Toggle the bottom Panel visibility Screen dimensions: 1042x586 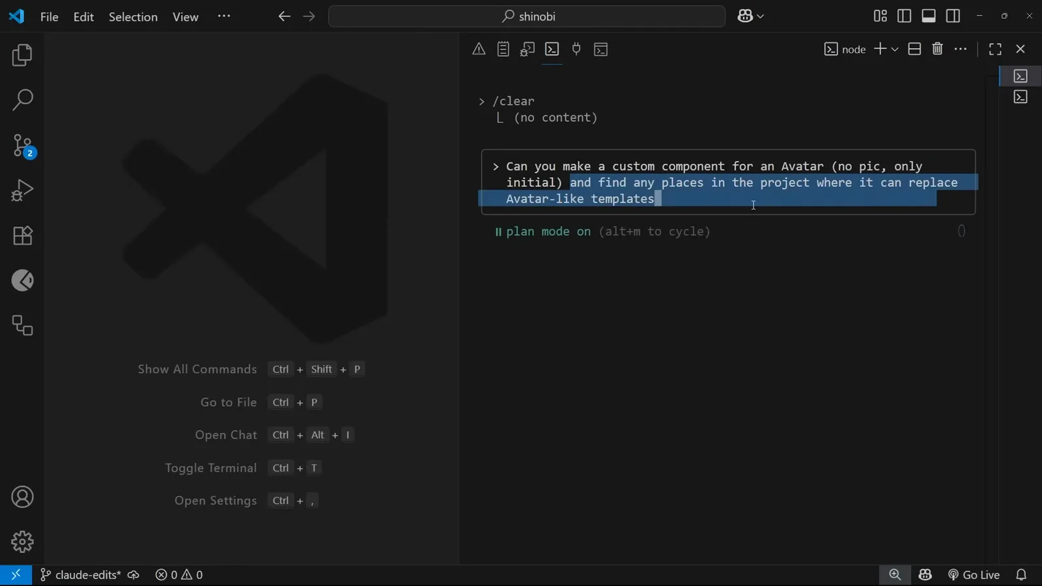[x=929, y=16]
